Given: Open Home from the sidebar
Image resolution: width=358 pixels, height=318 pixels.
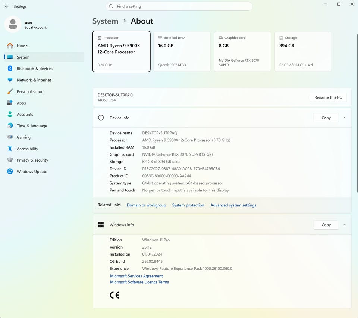Looking at the screenshot, I should tap(44, 46).
